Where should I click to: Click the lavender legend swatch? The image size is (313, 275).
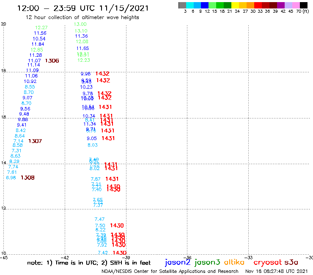point(288,5)
